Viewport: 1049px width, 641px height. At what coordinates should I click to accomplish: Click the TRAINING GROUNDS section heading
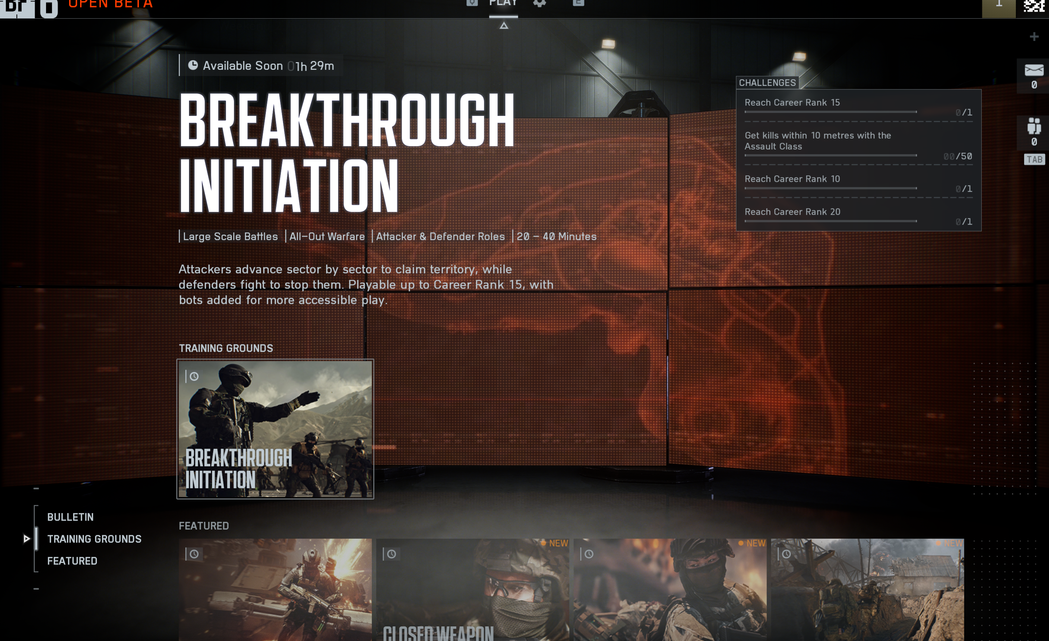pyautogui.click(x=226, y=348)
